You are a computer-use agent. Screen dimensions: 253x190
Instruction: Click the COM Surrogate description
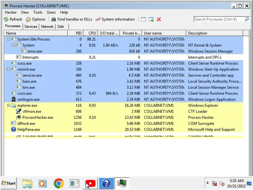[201, 123]
